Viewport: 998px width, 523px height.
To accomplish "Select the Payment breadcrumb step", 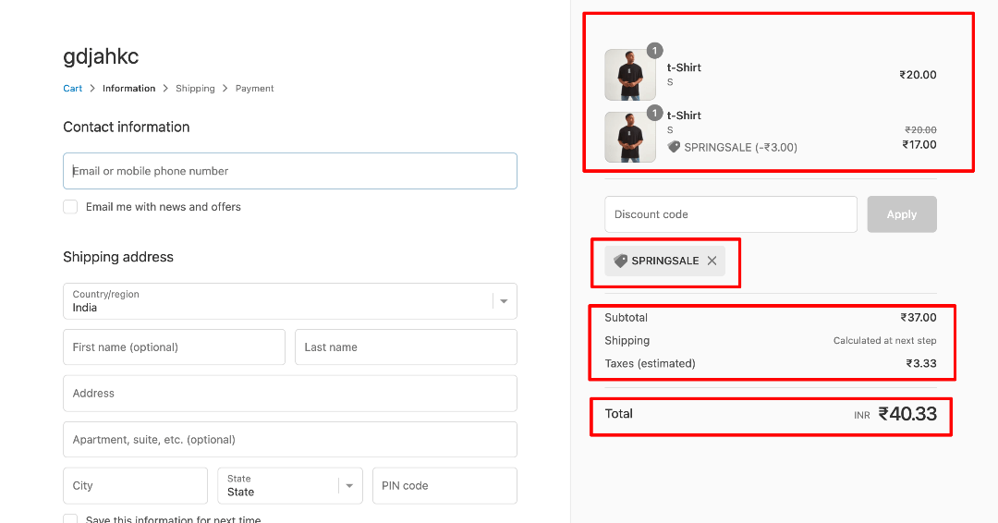I will tap(255, 89).
